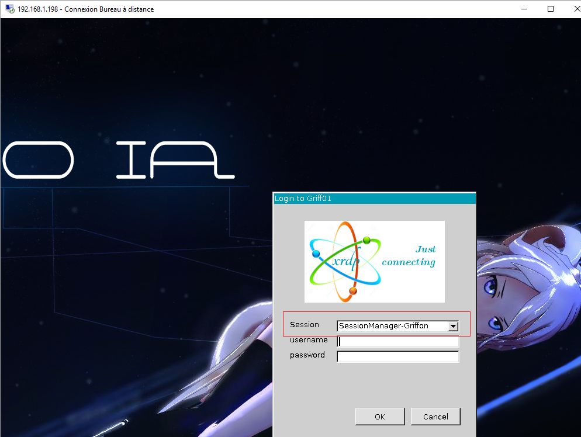
Task: Maximize the Remote Desktop window
Action: coord(551,9)
